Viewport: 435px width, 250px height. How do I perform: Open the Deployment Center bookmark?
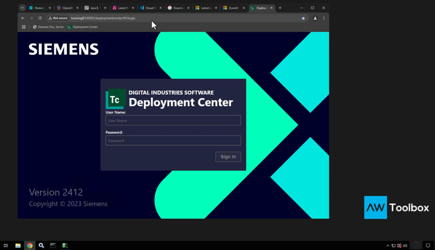tap(83, 27)
